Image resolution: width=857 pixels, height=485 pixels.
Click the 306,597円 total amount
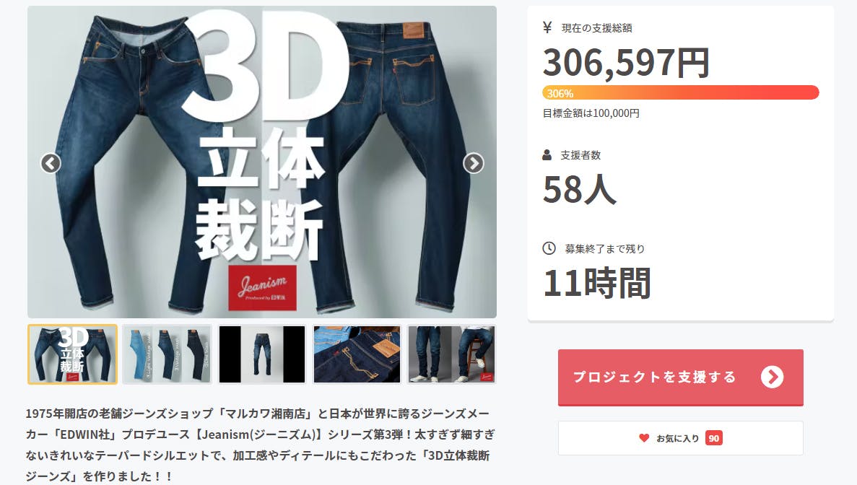(627, 62)
